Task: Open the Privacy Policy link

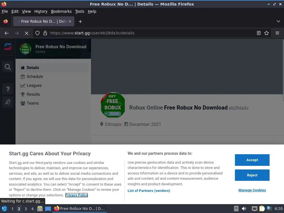Action: click(77, 195)
